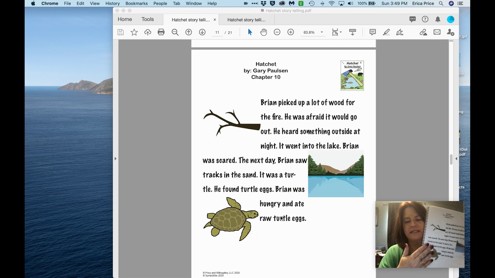
Task: Select the arrow selection tool
Action: click(250, 32)
